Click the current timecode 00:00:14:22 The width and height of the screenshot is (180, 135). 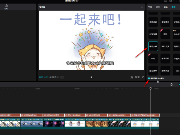pyautogui.click(x=43, y=77)
